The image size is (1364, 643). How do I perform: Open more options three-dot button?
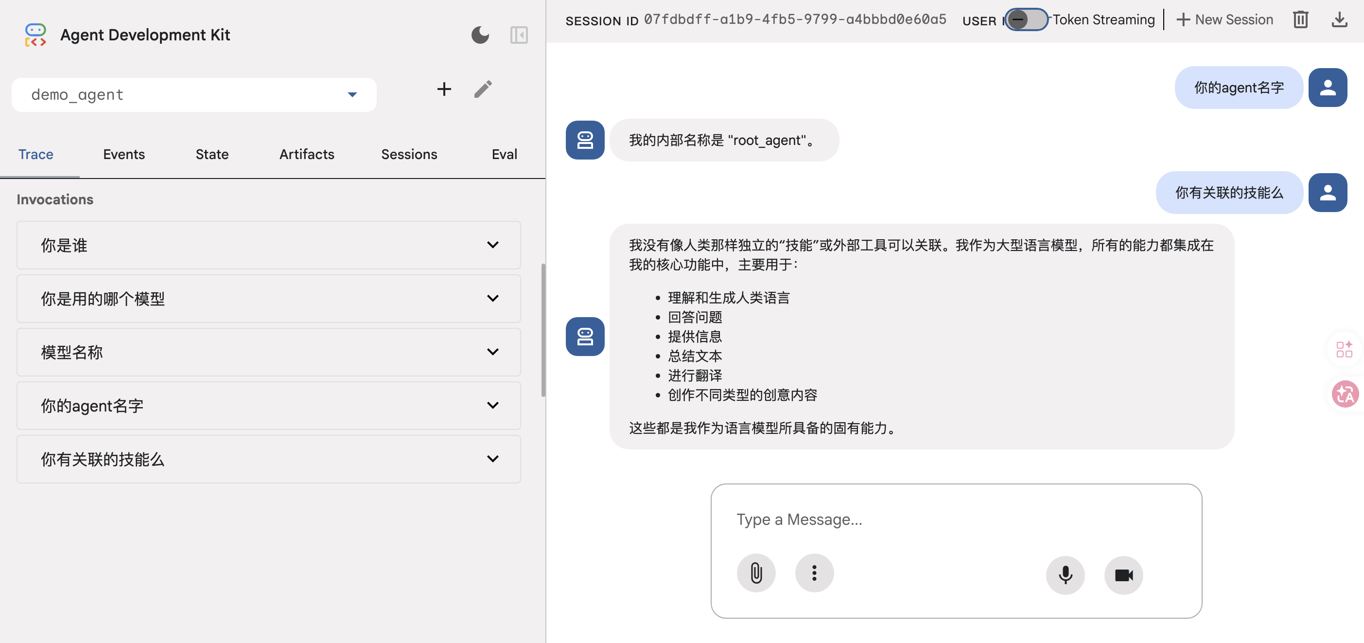[814, 573]
